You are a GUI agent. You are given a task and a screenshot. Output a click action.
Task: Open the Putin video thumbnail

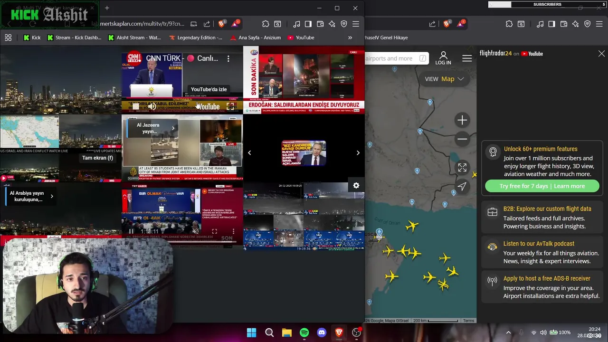click(304, 153)
